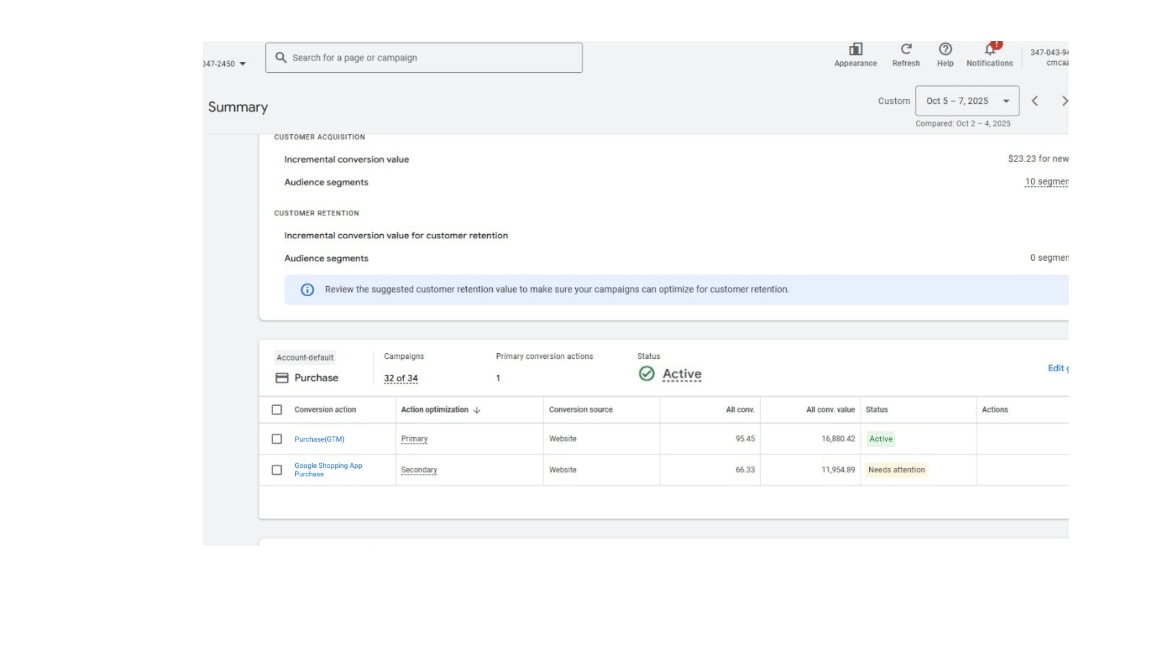This screenshot has width=1156, height=650.
Task: Open the Google Shopping App Purchase link
Action: (328, 469)
